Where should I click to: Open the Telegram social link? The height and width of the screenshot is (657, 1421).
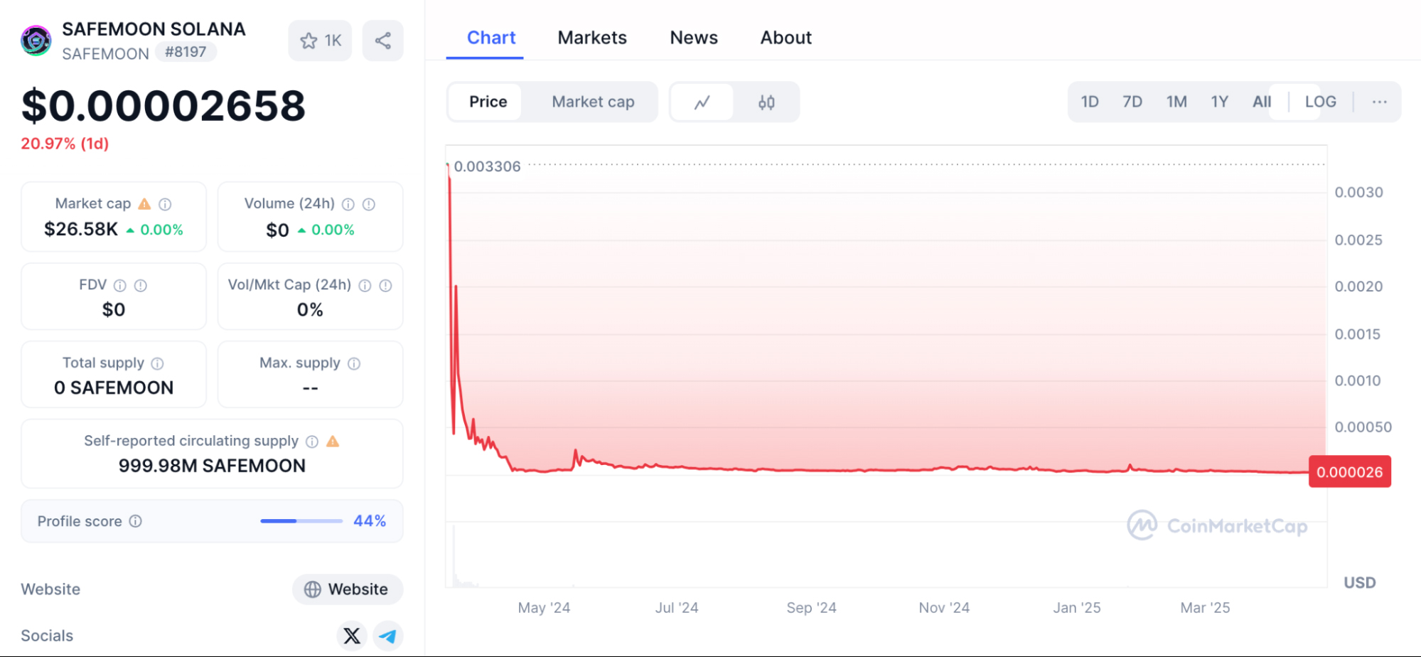point(387,635)
